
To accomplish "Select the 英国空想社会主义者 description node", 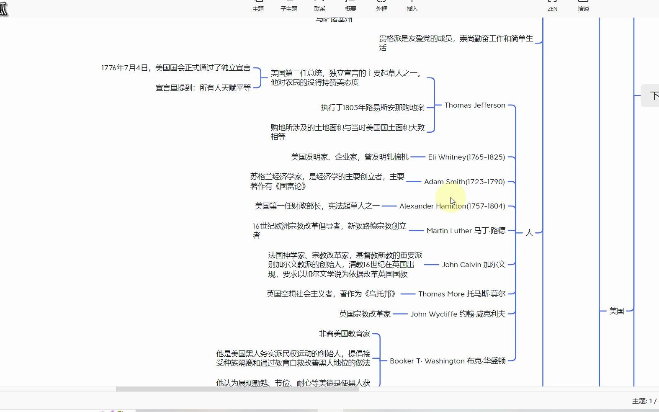I will coord(331,294).
